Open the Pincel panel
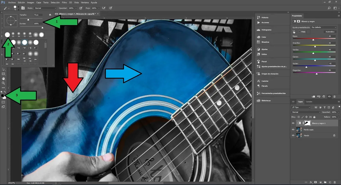 [262, 61]
